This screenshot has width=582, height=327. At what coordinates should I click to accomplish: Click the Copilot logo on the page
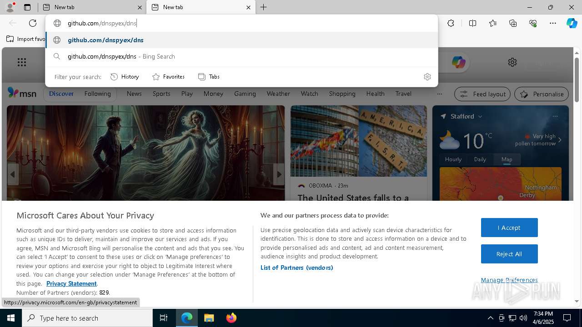[x=458, y=62]
